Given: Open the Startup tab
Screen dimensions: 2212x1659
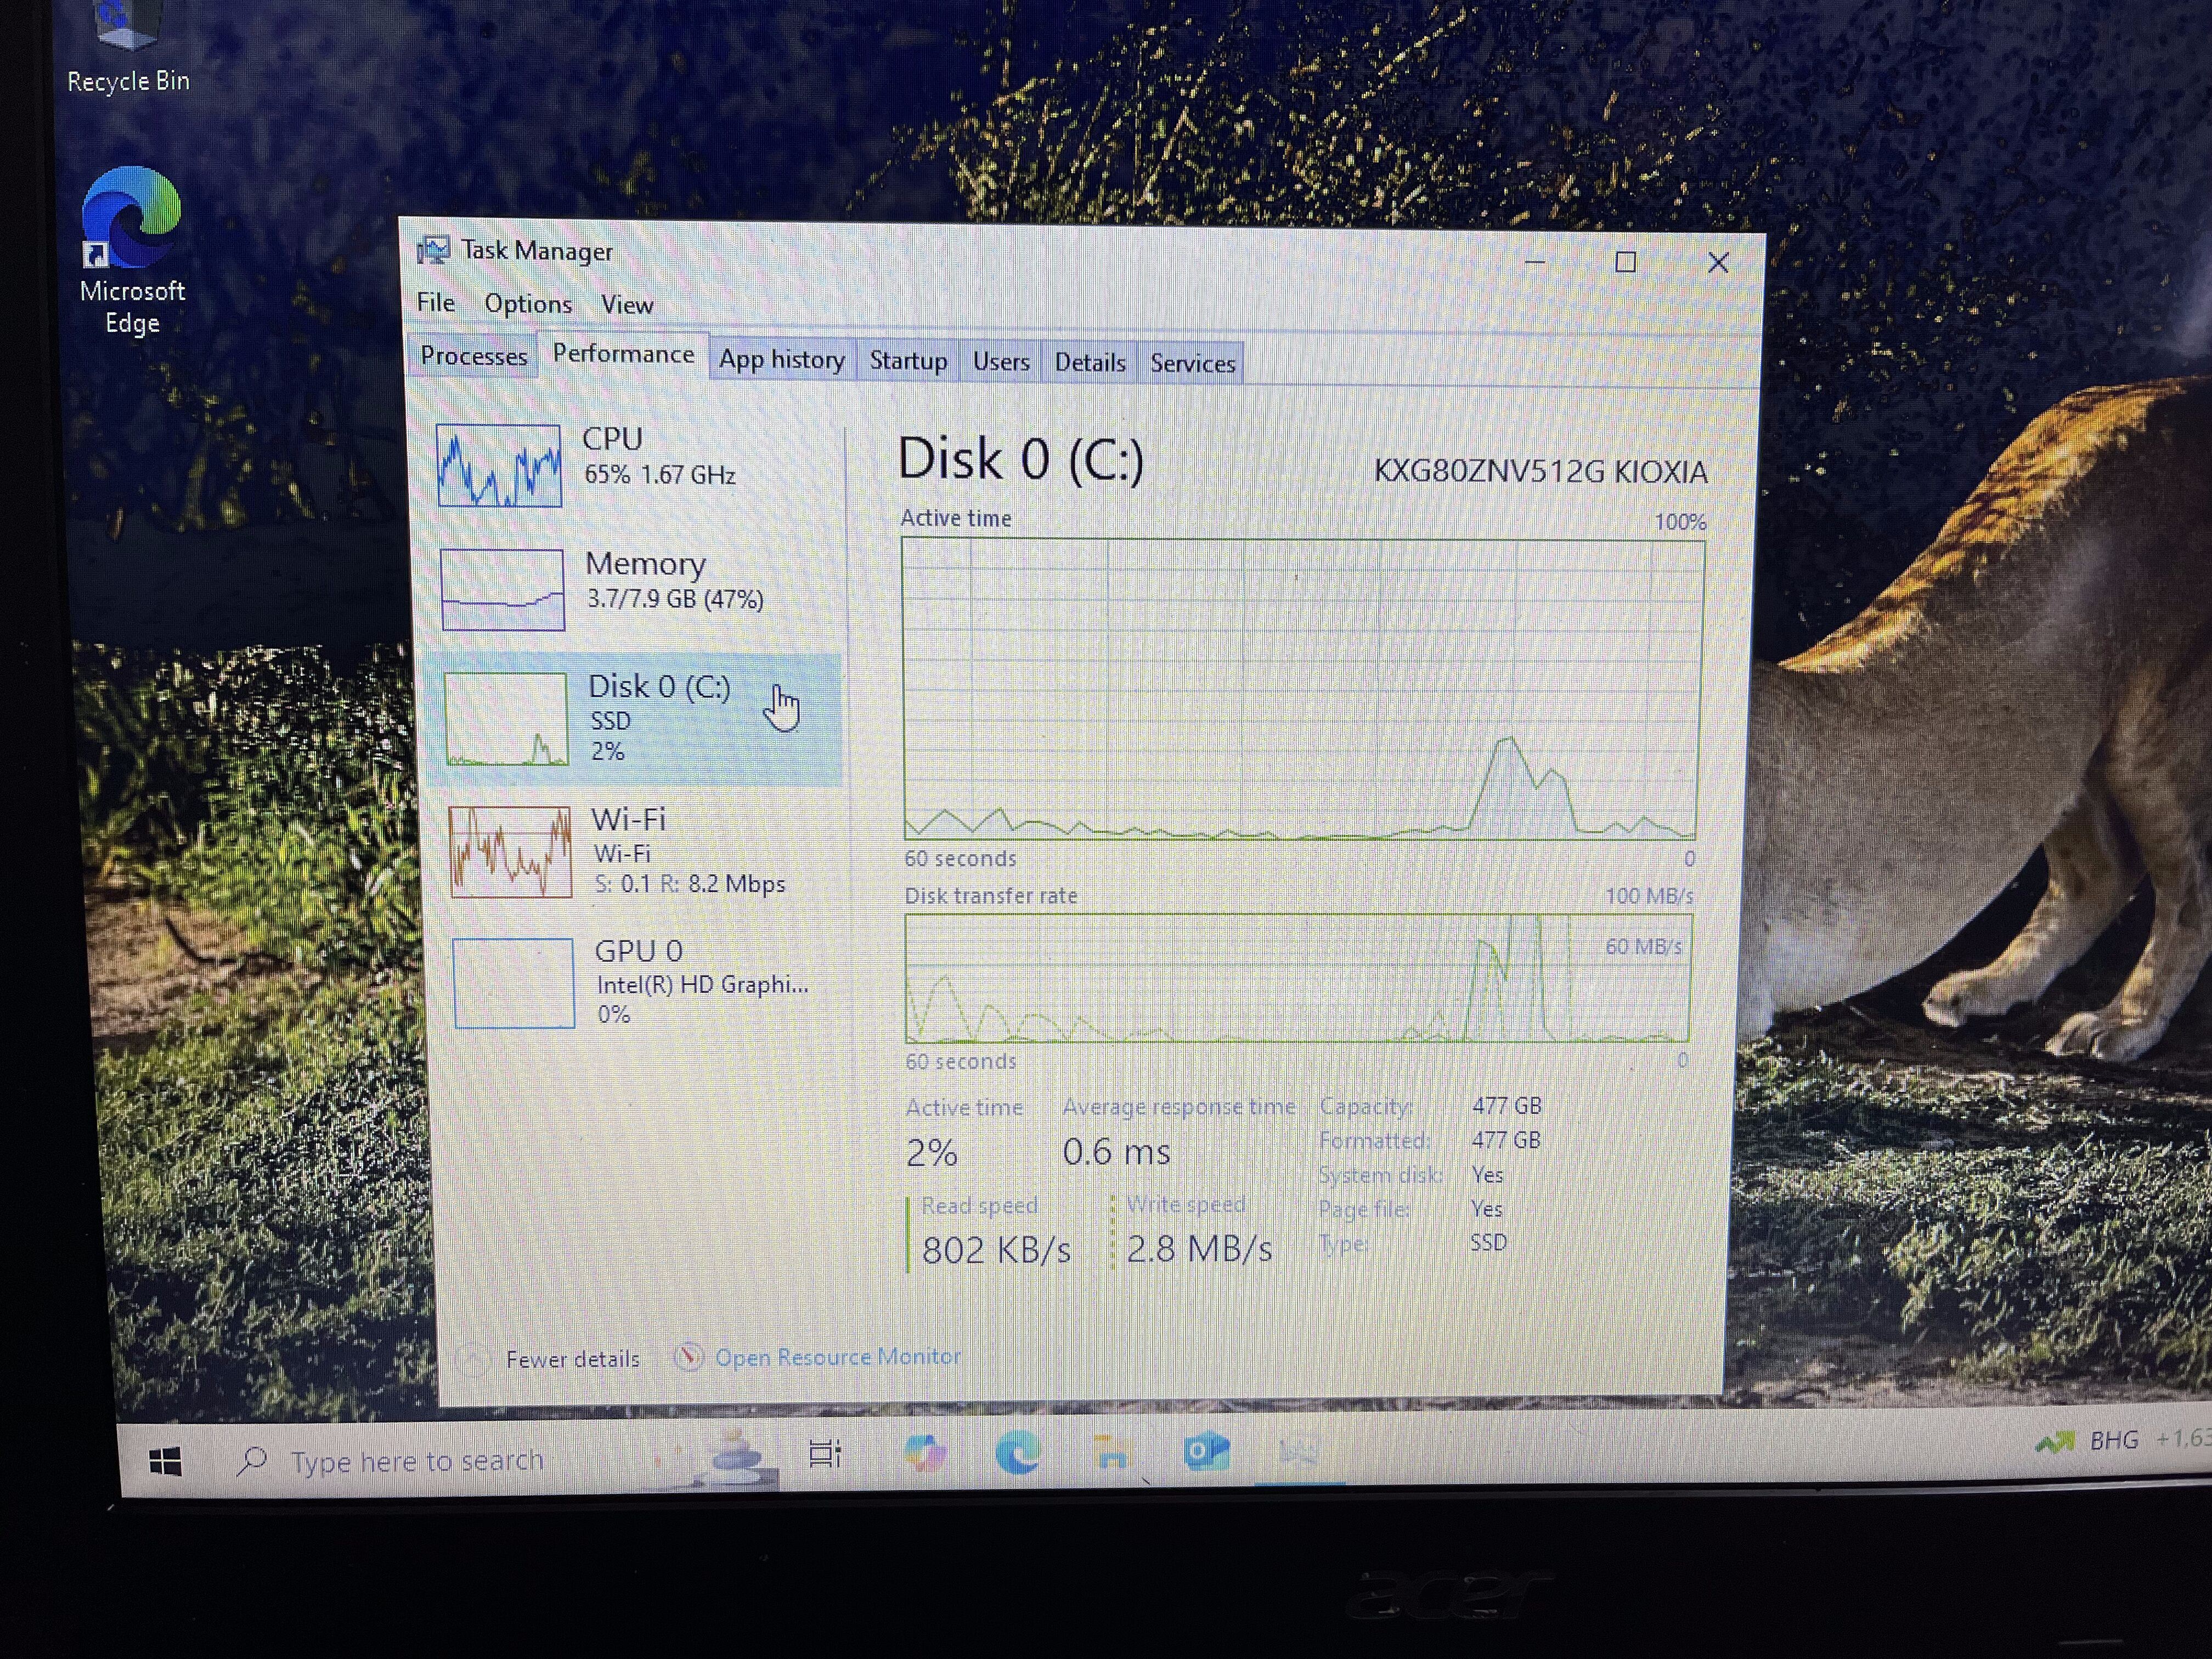Looking at the screenshot, I should [908, 360].
